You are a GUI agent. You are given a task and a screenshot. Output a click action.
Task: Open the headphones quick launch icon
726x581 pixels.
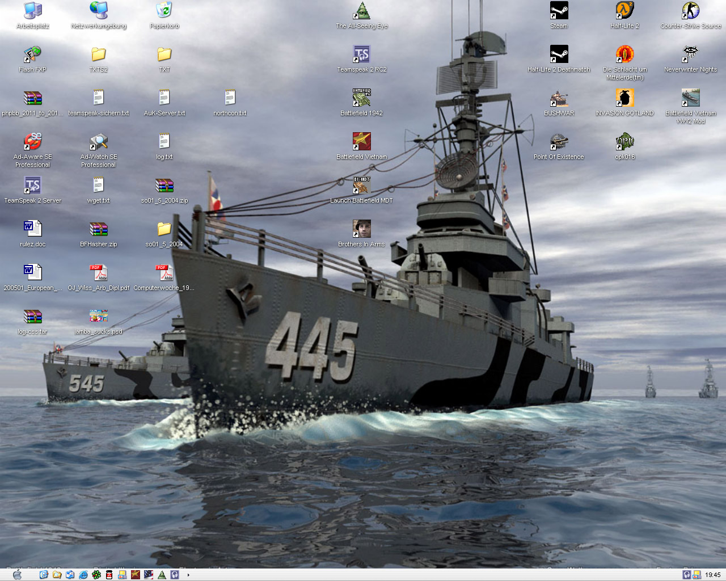[x=175, y=575]
